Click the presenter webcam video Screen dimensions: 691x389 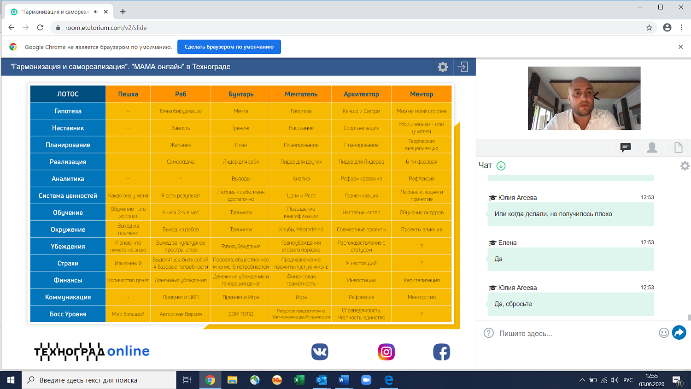(x=584, y=98)
